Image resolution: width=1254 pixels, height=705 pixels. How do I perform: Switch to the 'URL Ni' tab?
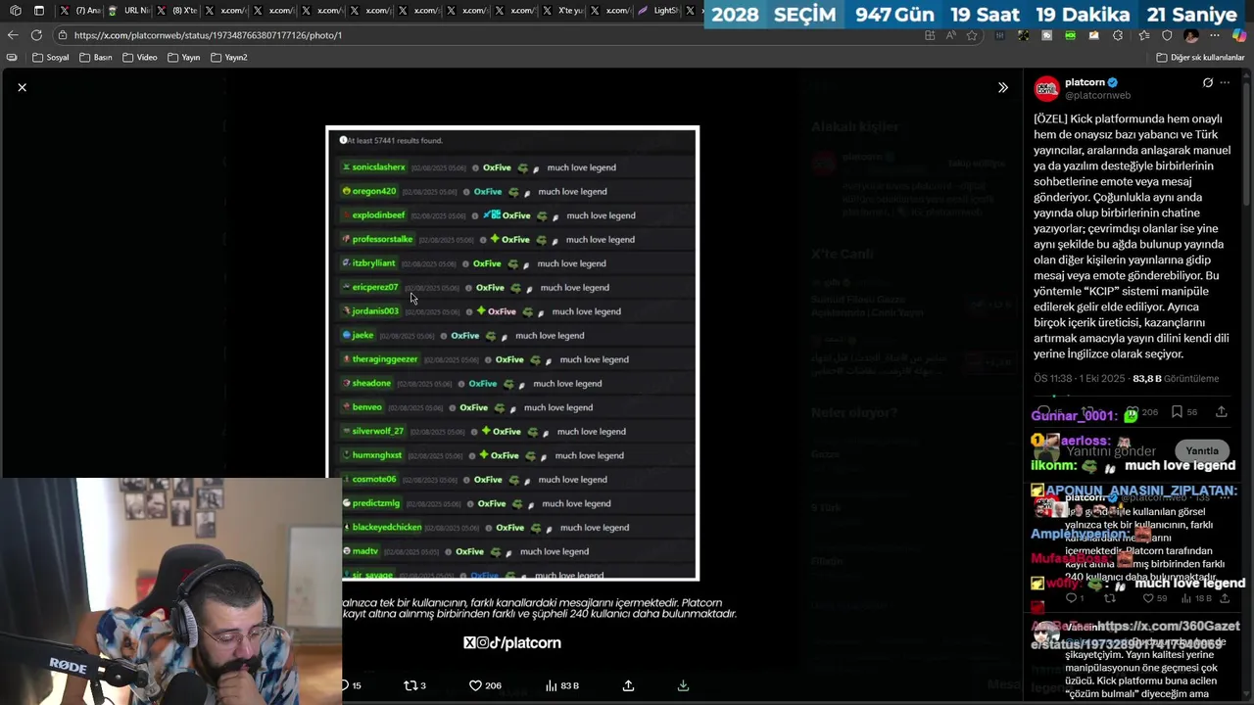tap(128, 11)
